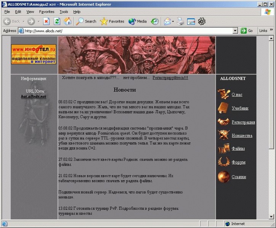The height and width of the screenshot is (228, 276).
Task: Click the Forward arrow button
Action: [31, 21]
